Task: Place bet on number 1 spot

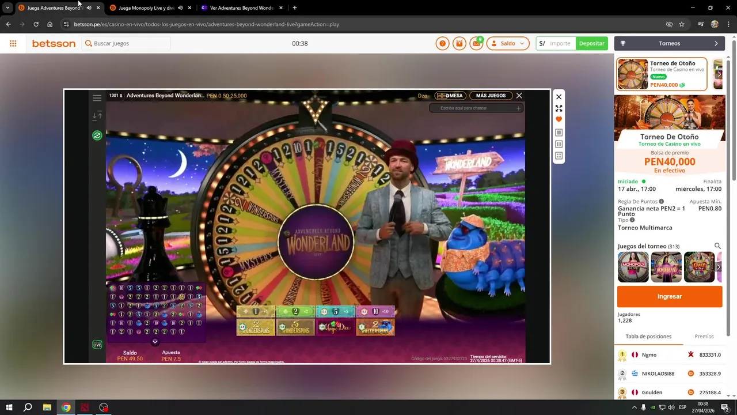Action: coord(256,311)
